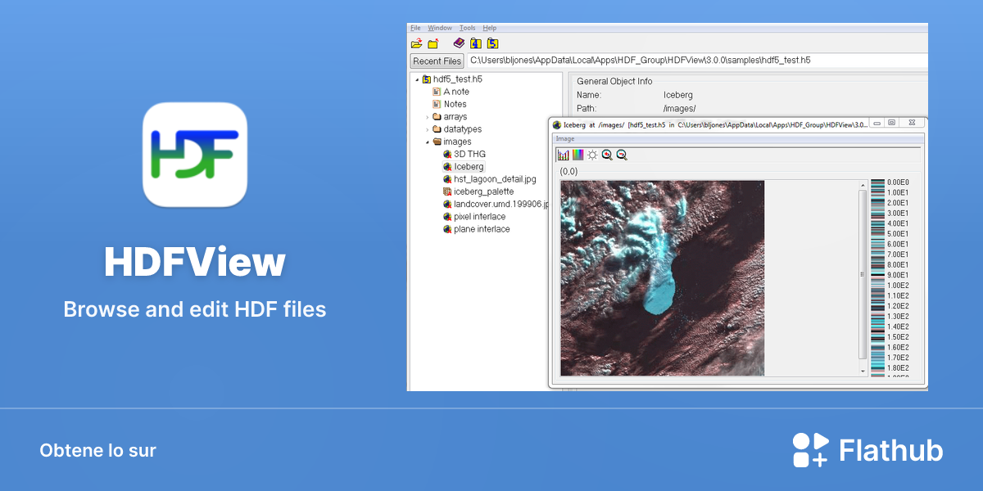
Task: Click the 1.50E2 palette value
Action: pyautogui.click(x=898, y=337)
